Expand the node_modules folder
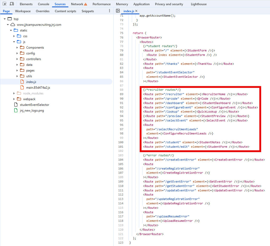This screenshot has height=246, width=270. 14,93
